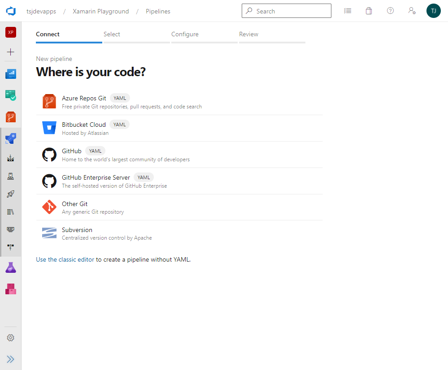
Task: Open the Azure DevOps home logo
Action: (x=11, y=11)
